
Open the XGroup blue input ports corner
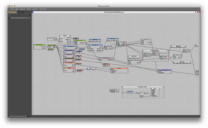coord(32,12)
